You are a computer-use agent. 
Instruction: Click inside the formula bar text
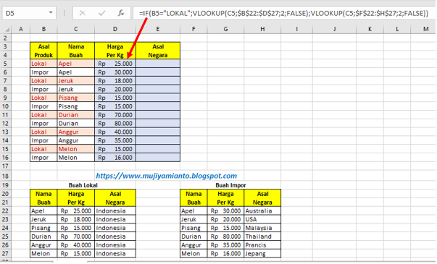[x=283, y=13]
